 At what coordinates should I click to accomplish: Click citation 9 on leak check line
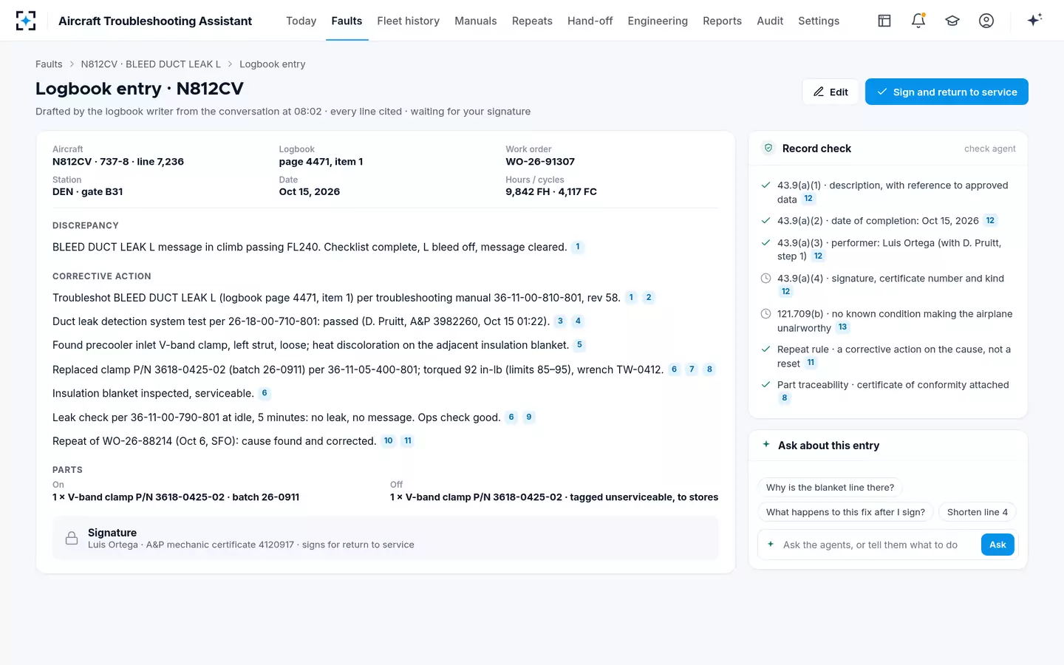point(529,417)
